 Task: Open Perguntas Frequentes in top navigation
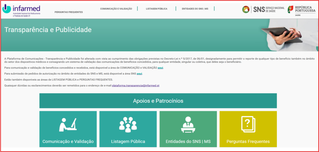69,12
